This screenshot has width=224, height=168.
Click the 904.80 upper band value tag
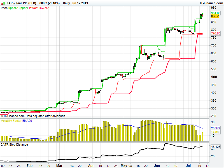tap(216, 13)
